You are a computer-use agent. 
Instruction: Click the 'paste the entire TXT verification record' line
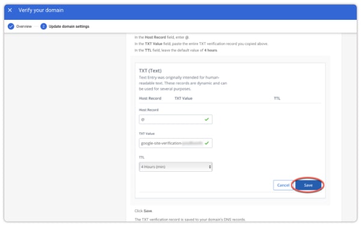click(x=201, y=44)
